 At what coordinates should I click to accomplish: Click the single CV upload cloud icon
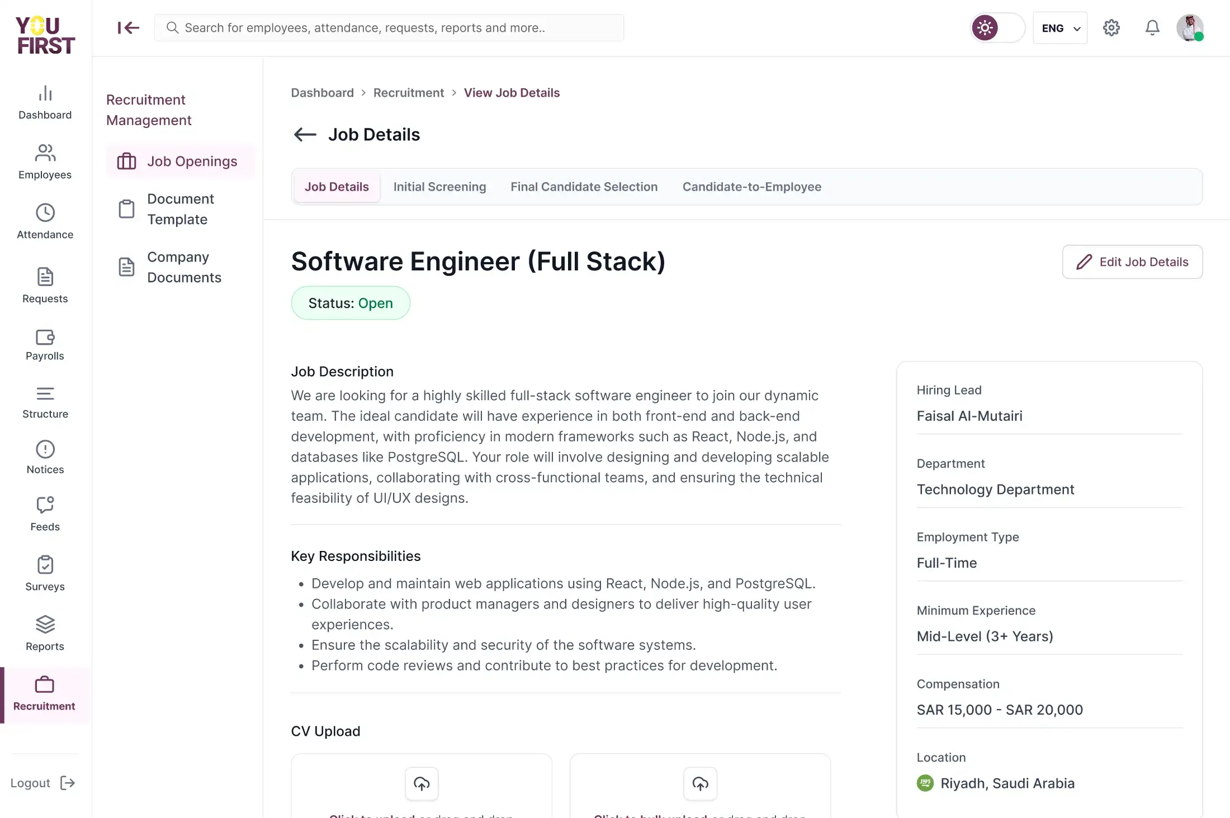coord(422,783)
